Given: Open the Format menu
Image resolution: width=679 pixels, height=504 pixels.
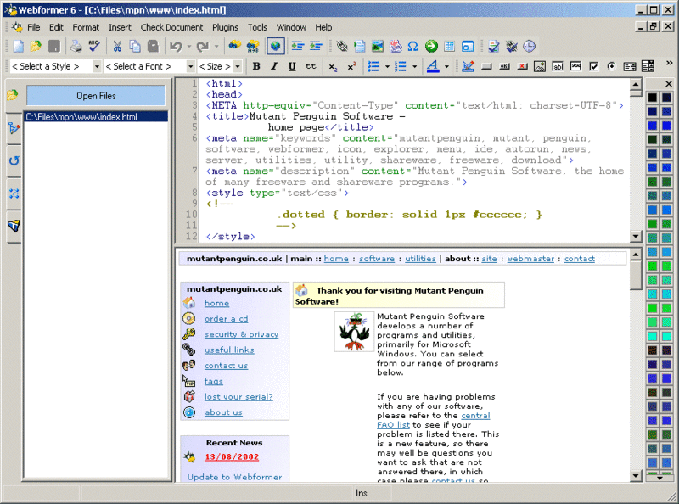Looking at the screenshot, I should click(86, 27).
